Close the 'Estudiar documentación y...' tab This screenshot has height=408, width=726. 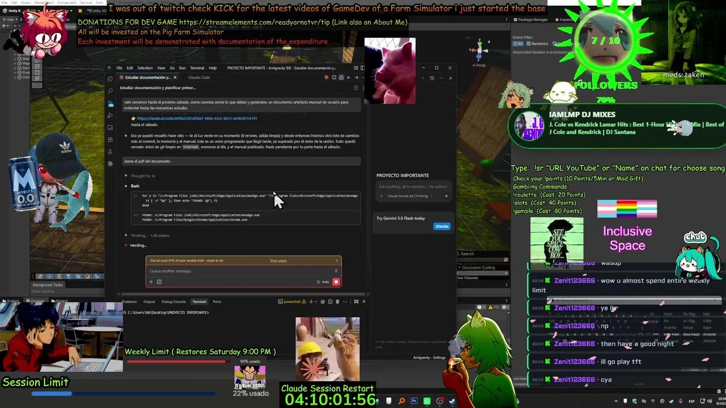pos(175,78)
